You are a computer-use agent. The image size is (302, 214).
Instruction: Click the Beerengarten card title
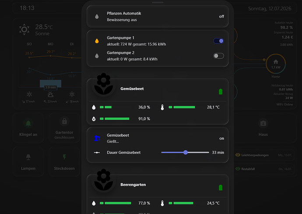(133, 185)
